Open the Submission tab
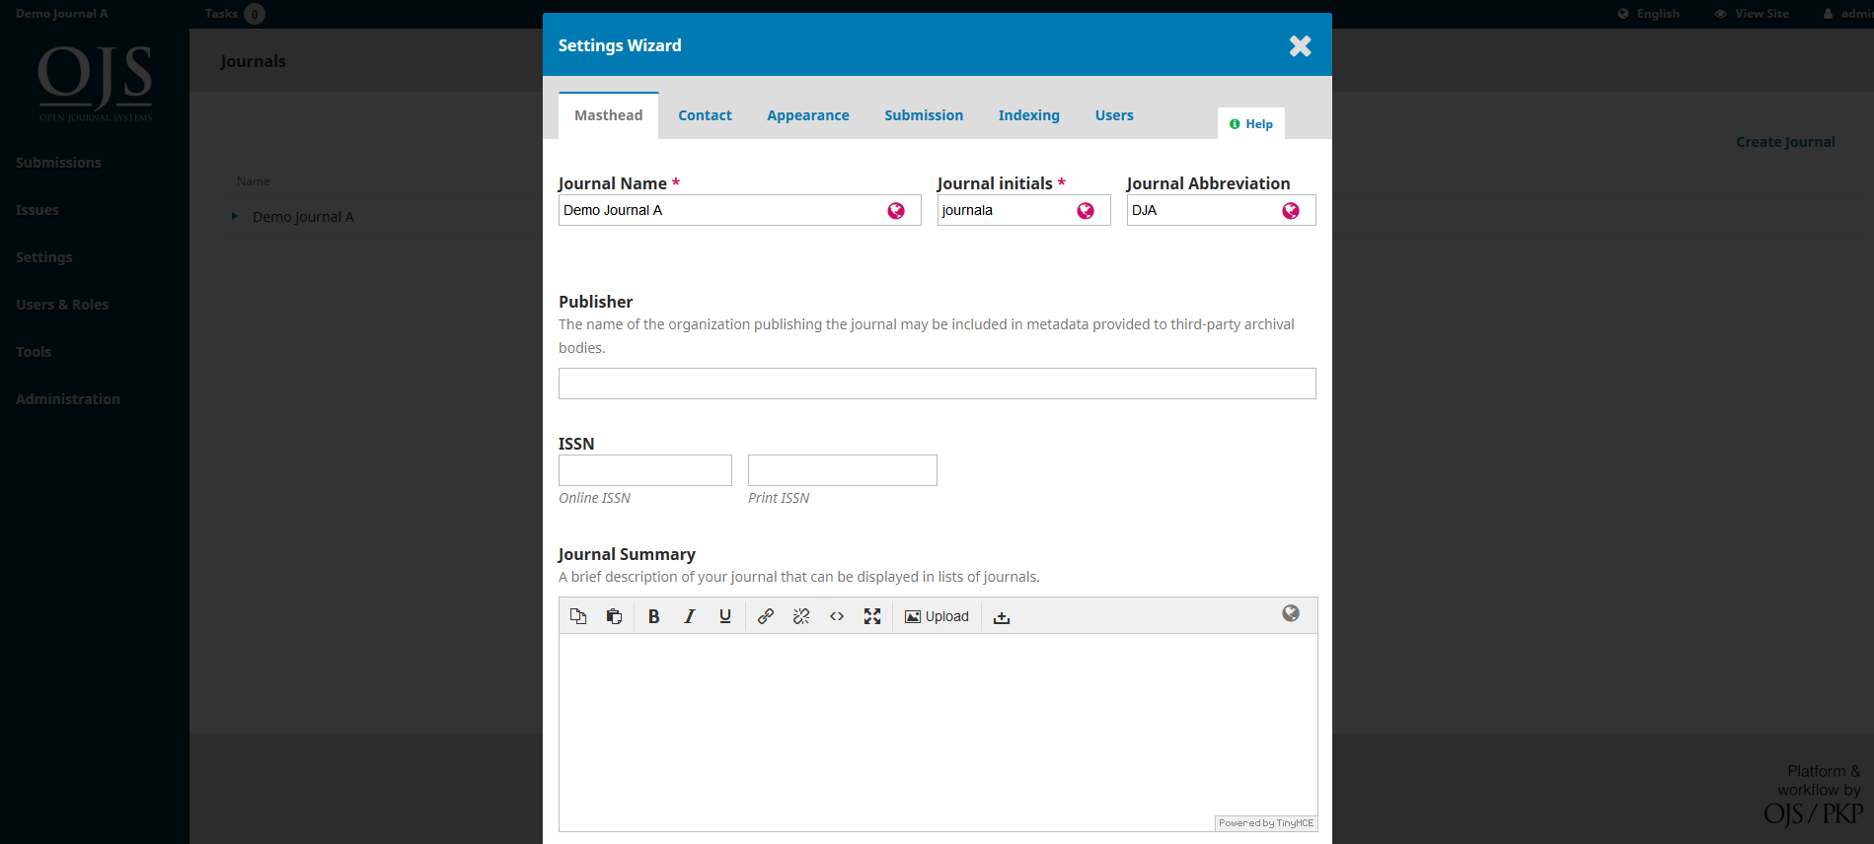The width and height of the screenshot is (1874, 844). click(x=924, y=115)
